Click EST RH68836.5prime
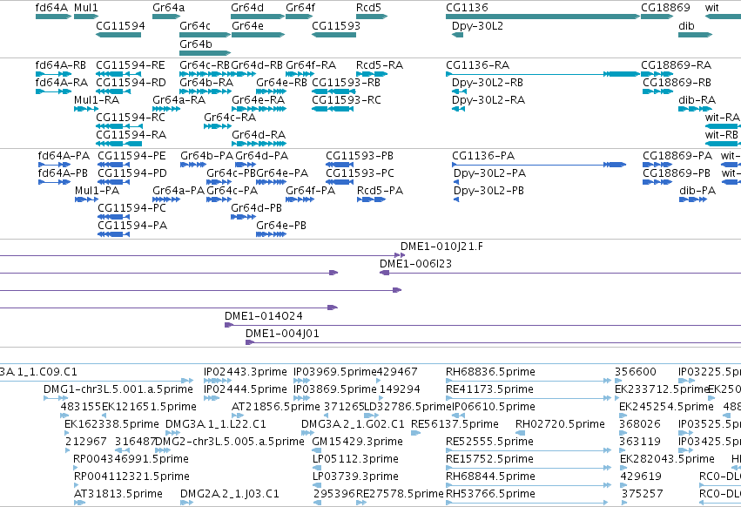This screenshot has width=741, height=507. (x=529, y=380)
